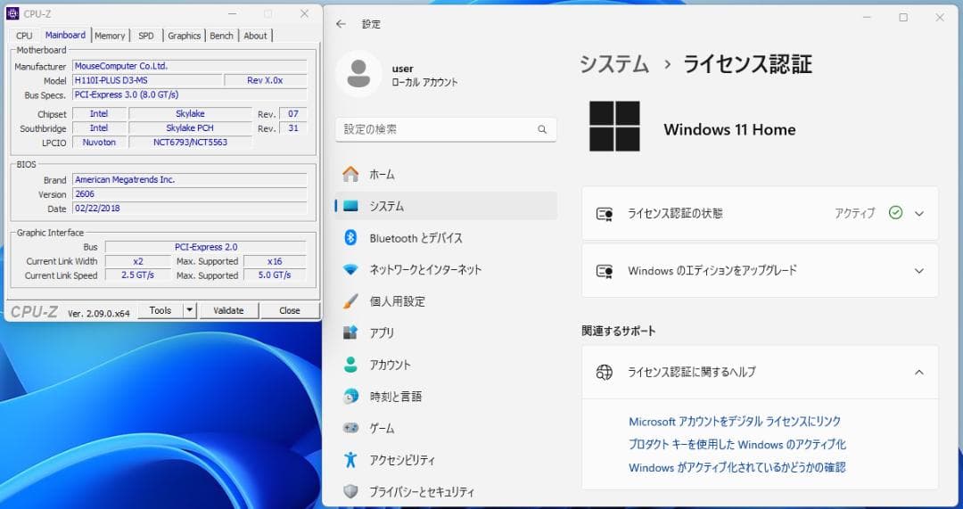Screen dimensions: 963x509
Task: Click the activation help globe icon
Action: tap(605, 372)
